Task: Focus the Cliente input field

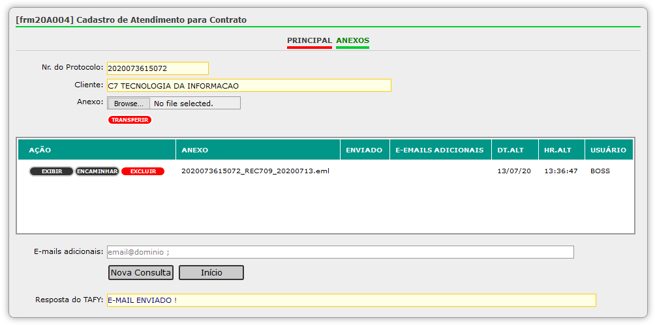Action: click(249, 85)
